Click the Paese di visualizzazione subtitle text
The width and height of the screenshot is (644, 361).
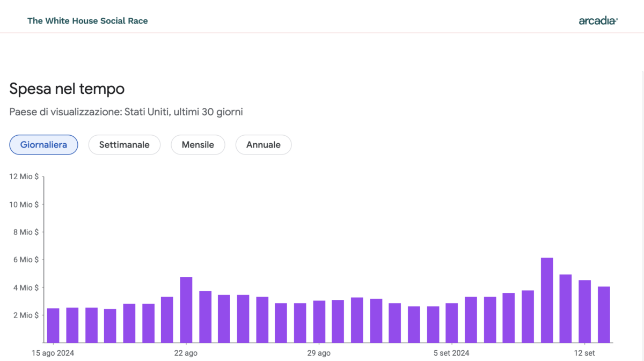(x=127, y=112)
